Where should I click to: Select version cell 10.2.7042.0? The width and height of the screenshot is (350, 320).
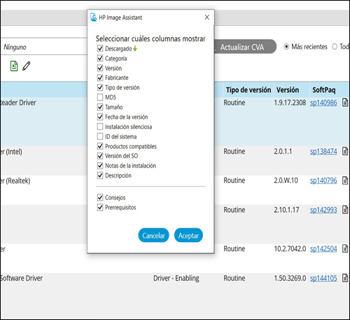pyautogui.click(x=290, y=248)
